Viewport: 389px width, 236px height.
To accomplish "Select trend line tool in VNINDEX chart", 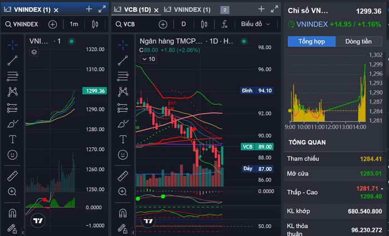I will 12,60.
